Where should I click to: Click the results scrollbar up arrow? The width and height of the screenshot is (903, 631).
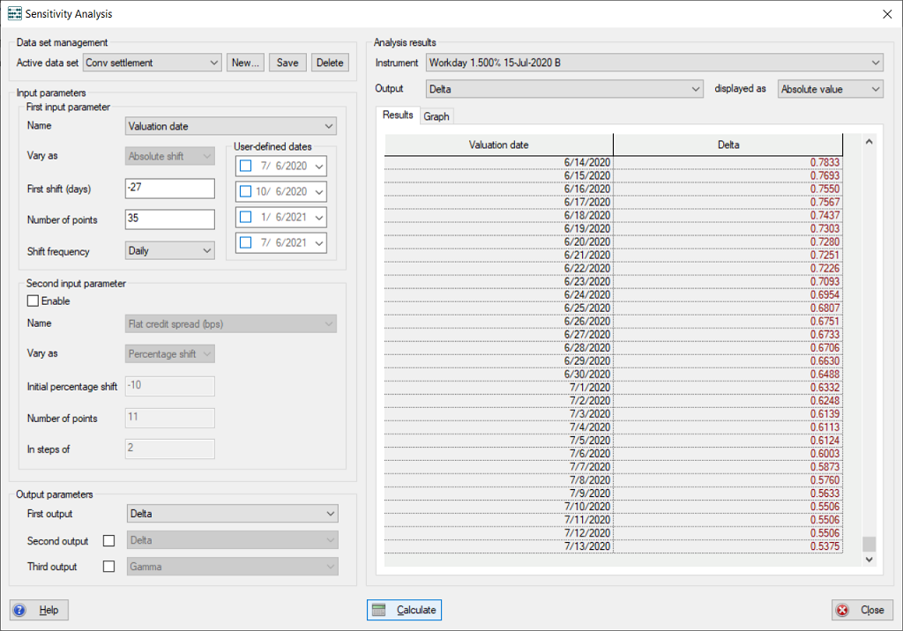tap(869, 142)
